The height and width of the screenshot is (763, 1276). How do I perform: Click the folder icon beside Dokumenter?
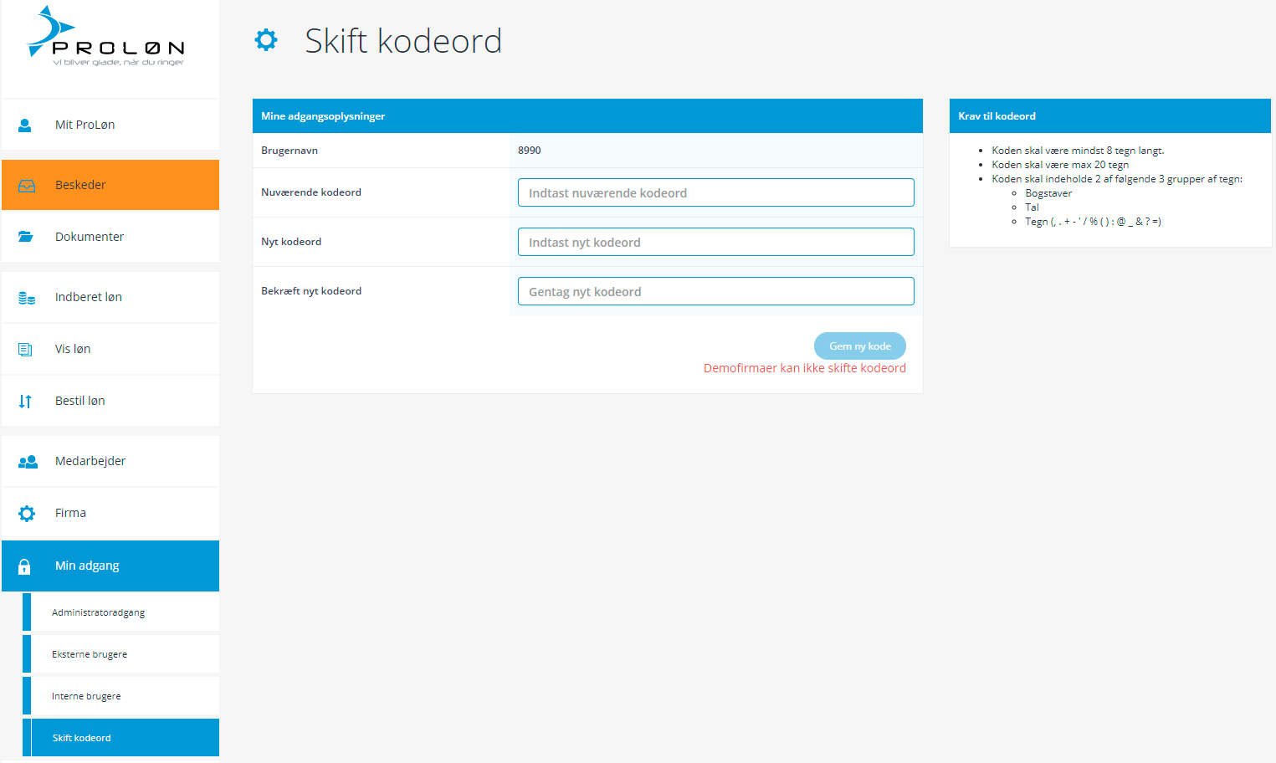(x=26, y=237)
